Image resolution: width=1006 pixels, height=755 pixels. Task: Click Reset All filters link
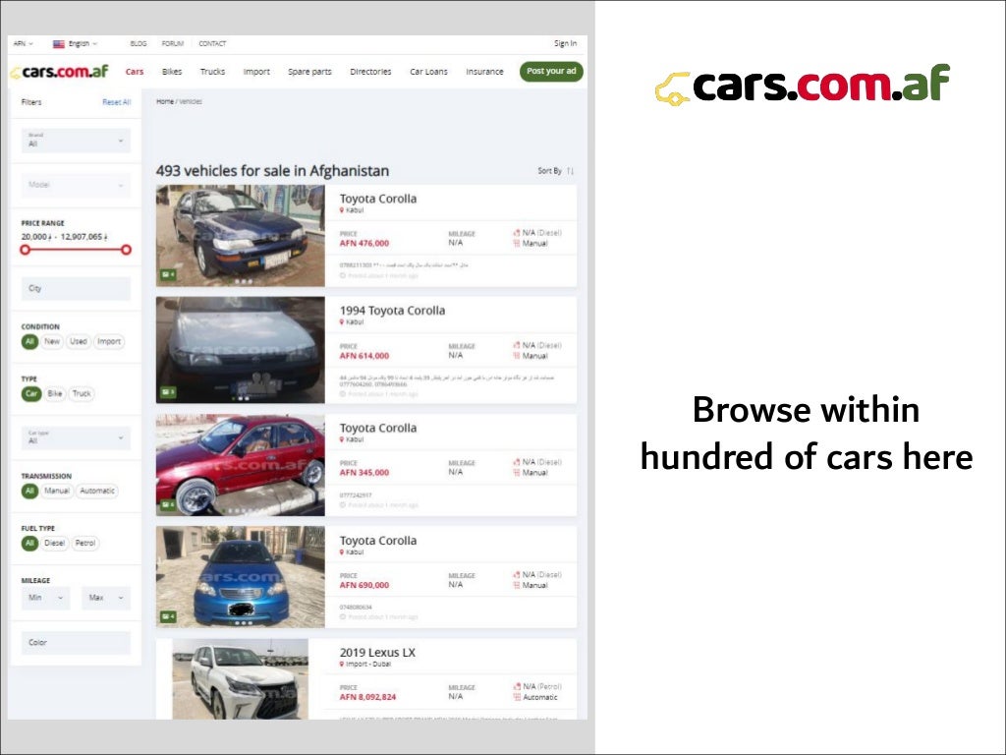116,102
